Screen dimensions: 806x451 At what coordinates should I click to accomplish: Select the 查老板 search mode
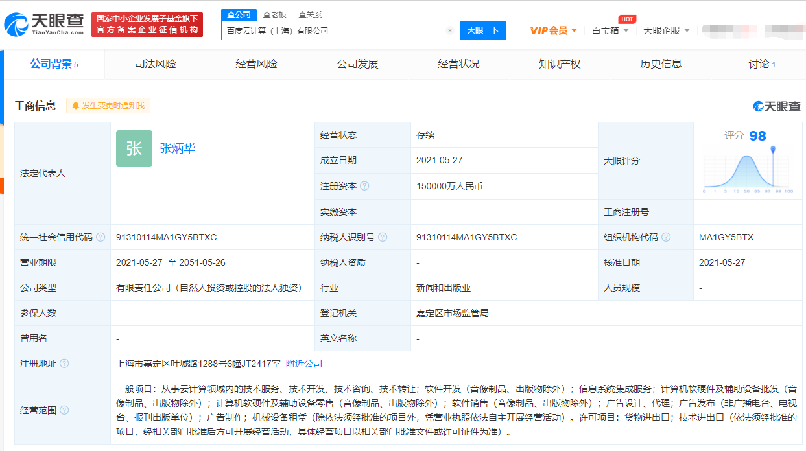(x=274, y=14)
